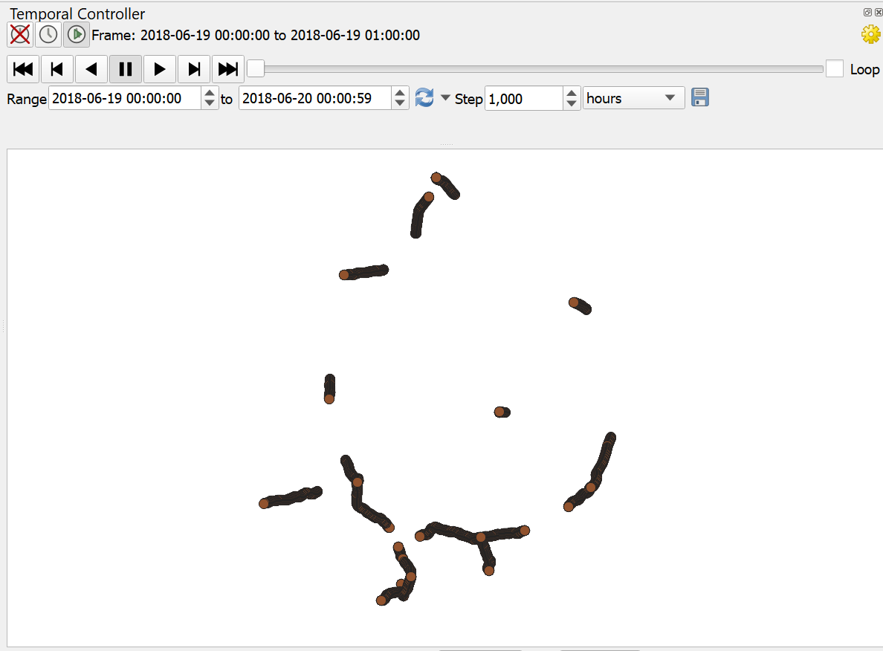Screen dimensions: 883x651
Task: Play animation forward
Action: (160, 69)
